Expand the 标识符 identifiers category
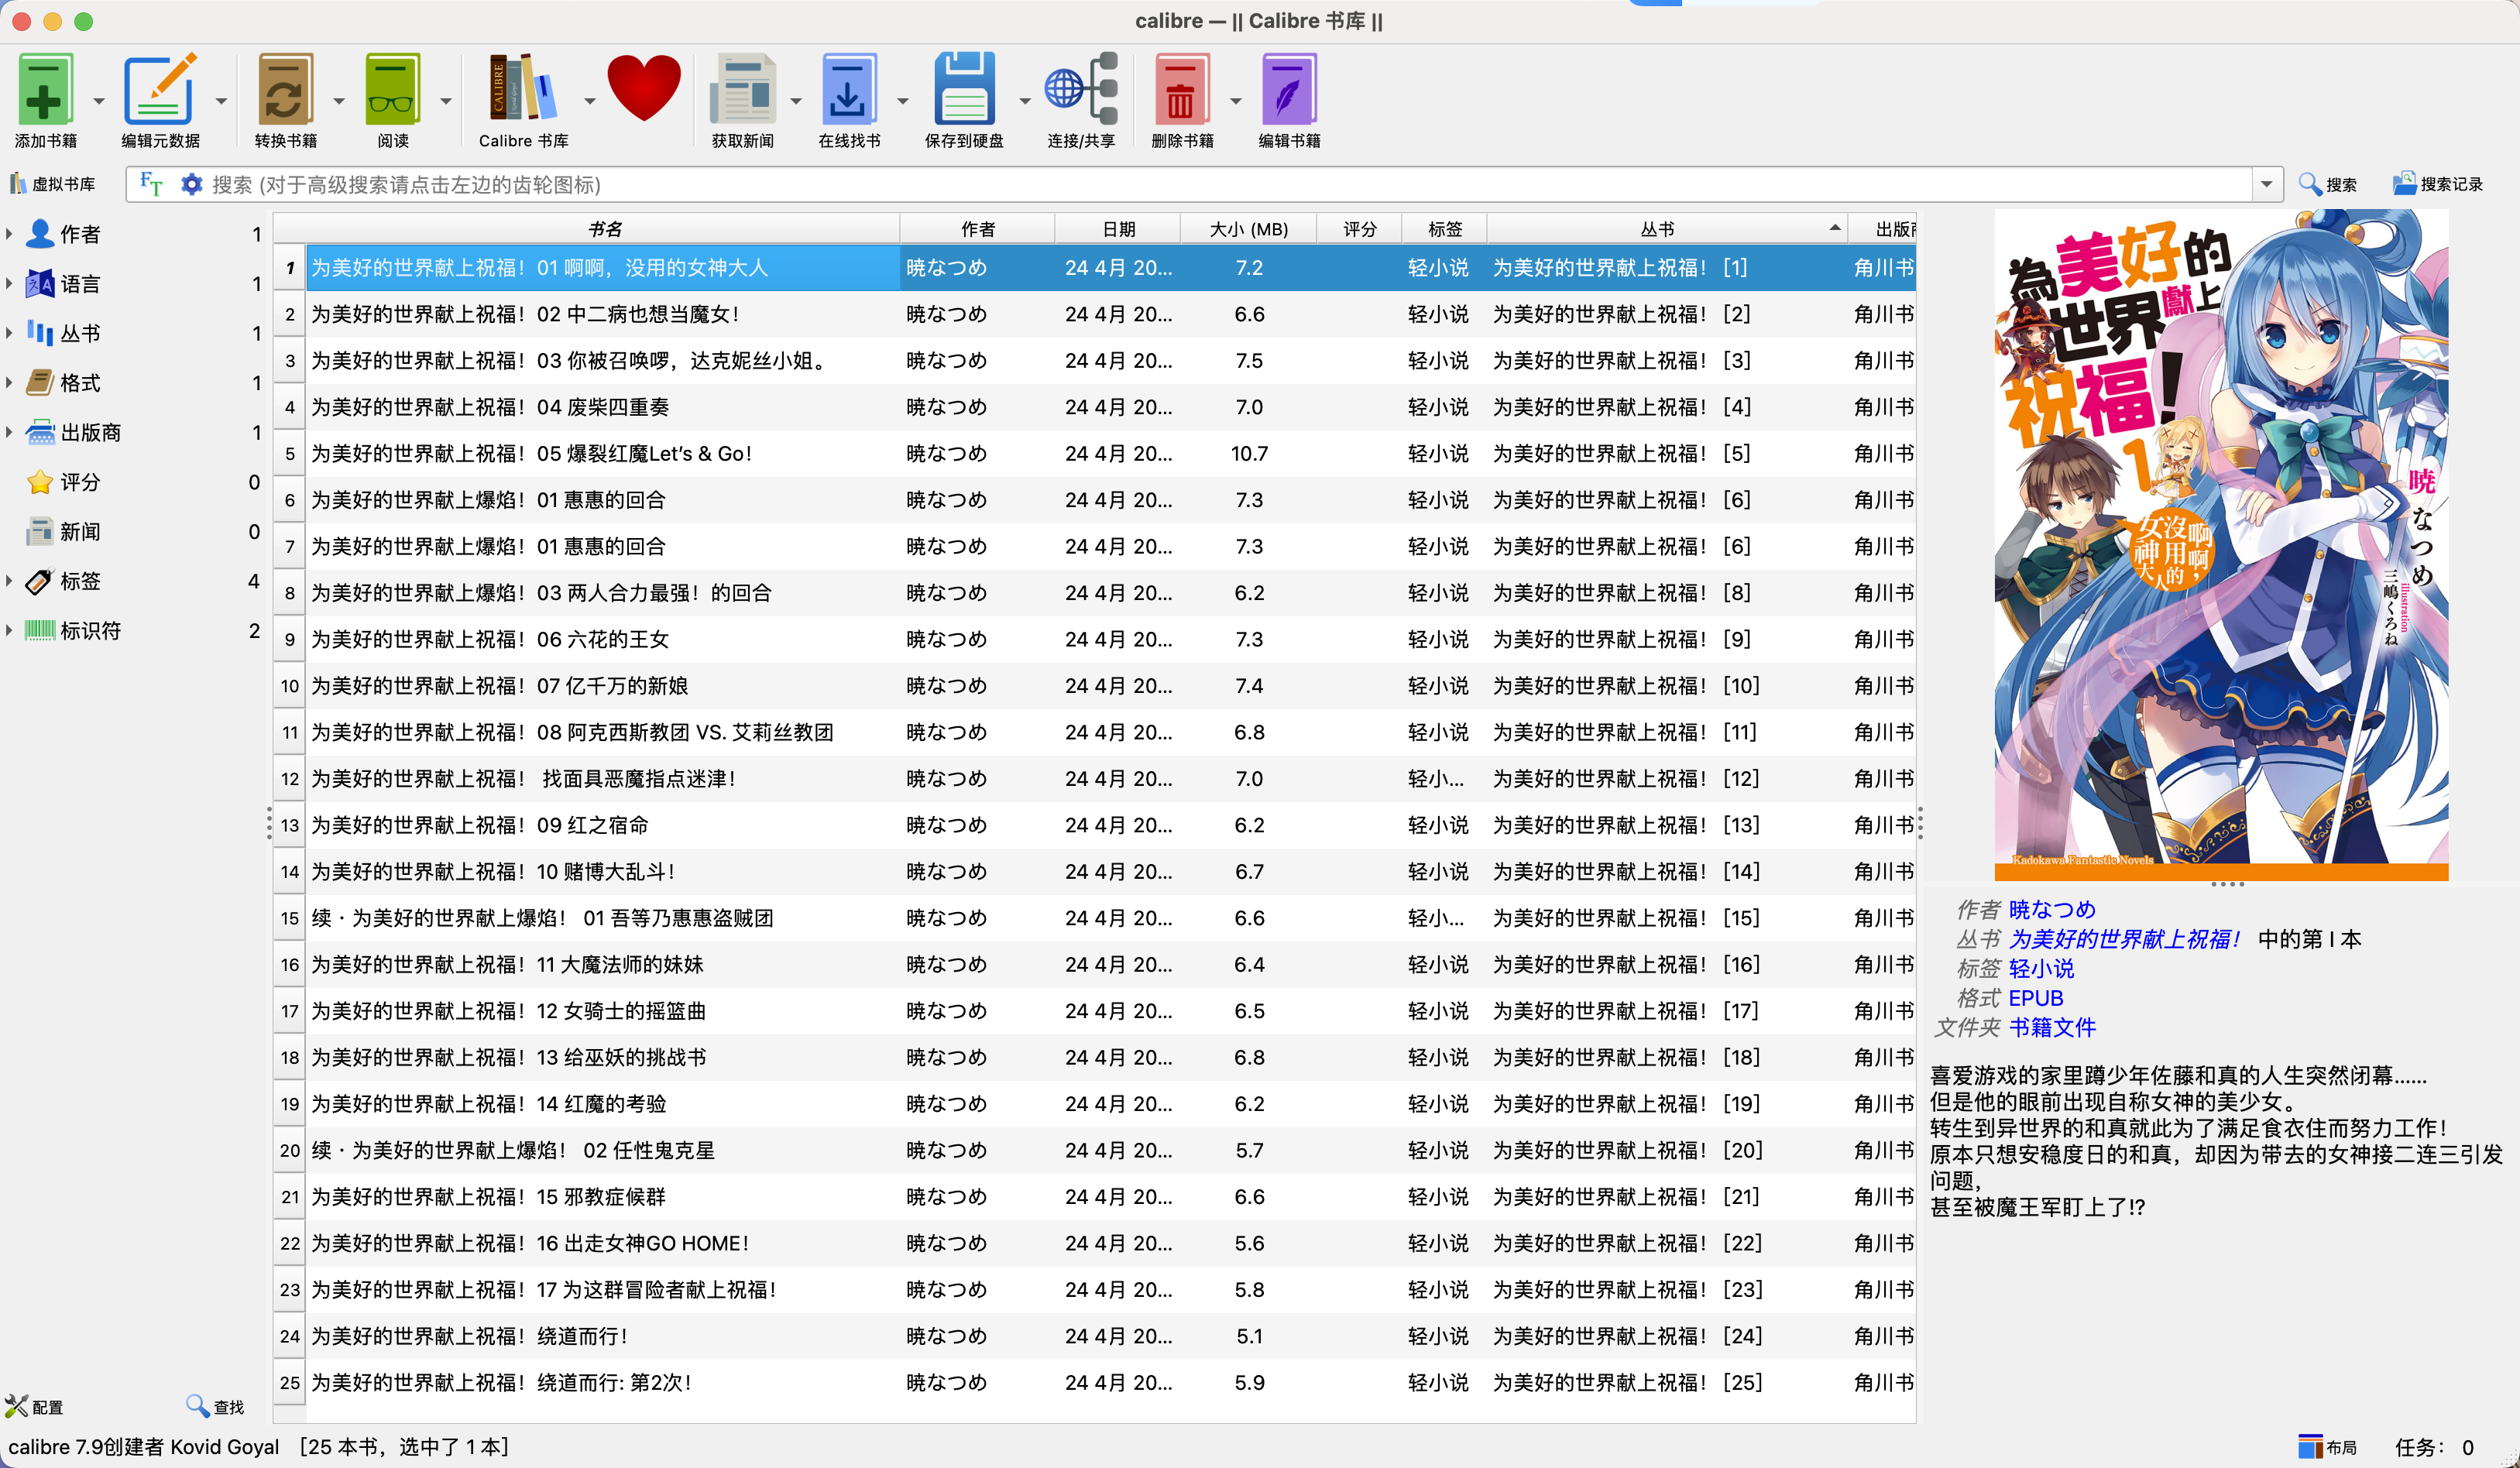 point(9,631)
